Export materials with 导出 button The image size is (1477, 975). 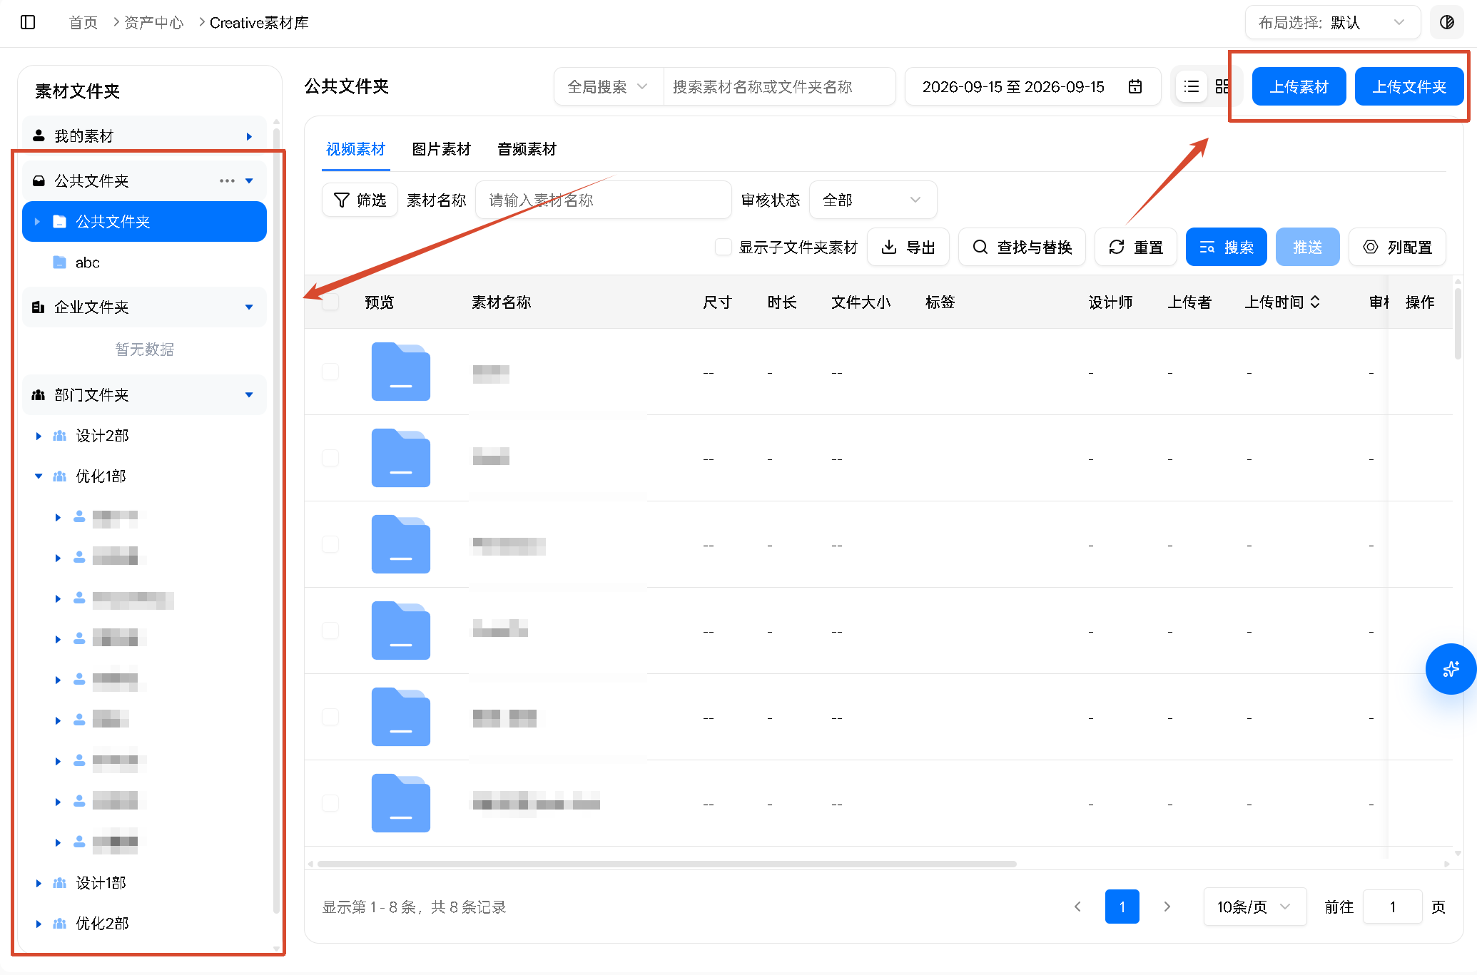(908, 247)
